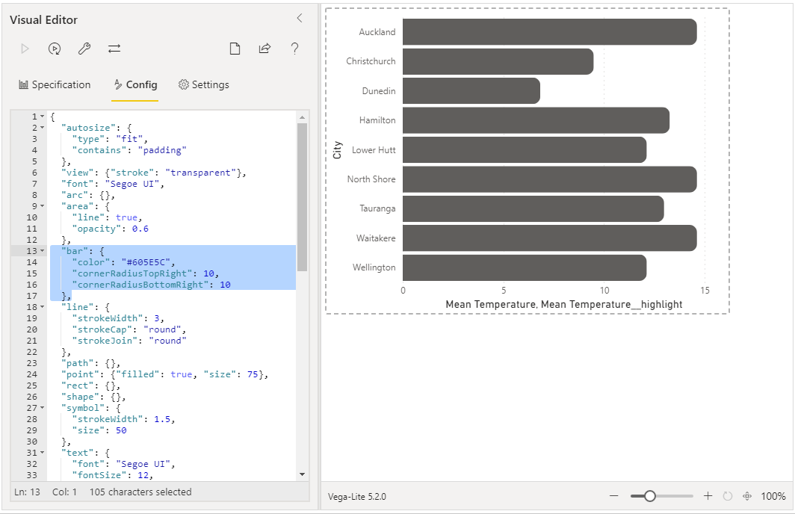Image resolution: width=795 pixels, height=514 pixels.
Task: Click the editor vertical scrollbar thumb
Action: [302, 196]
